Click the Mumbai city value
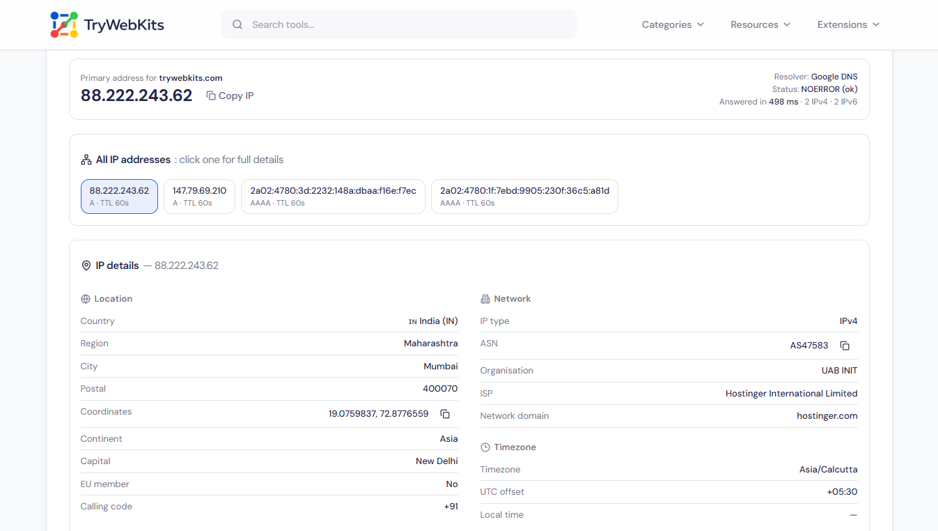The image size is (938, 531). (x=441, y=367)
